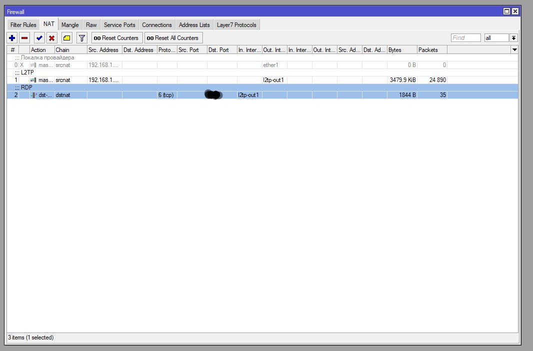Viewport: 533px width, 351px height.
Task: Open the Filter Rules tab
Action: point(23,25)
